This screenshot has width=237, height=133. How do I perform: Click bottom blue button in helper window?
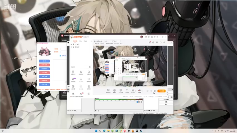[44, 85]
